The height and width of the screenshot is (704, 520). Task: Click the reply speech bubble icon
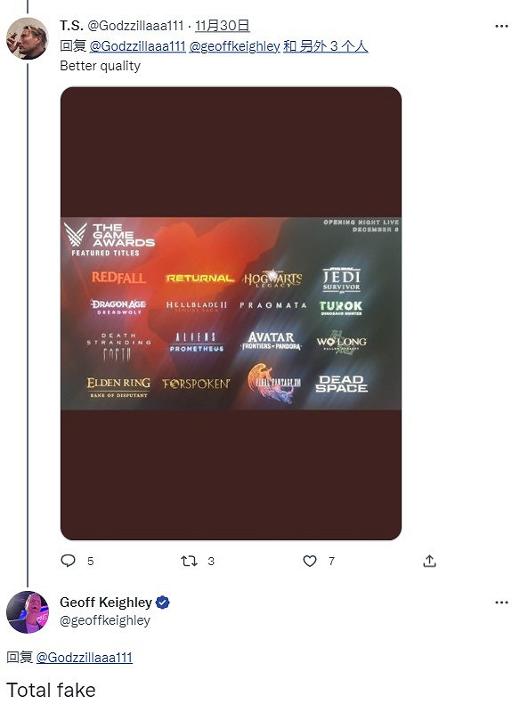pyautogui.click(x=69, y=561)
